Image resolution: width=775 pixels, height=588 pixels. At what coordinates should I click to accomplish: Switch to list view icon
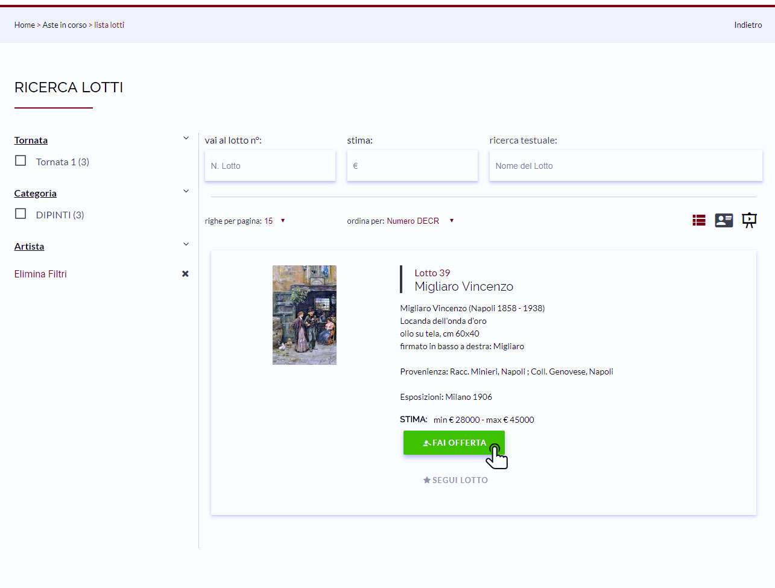point(699,221)
